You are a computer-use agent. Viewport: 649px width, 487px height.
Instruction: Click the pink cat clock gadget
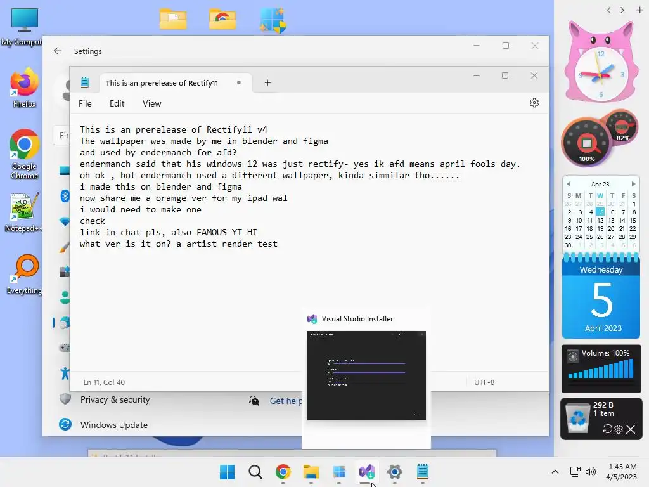coord(600,62)
